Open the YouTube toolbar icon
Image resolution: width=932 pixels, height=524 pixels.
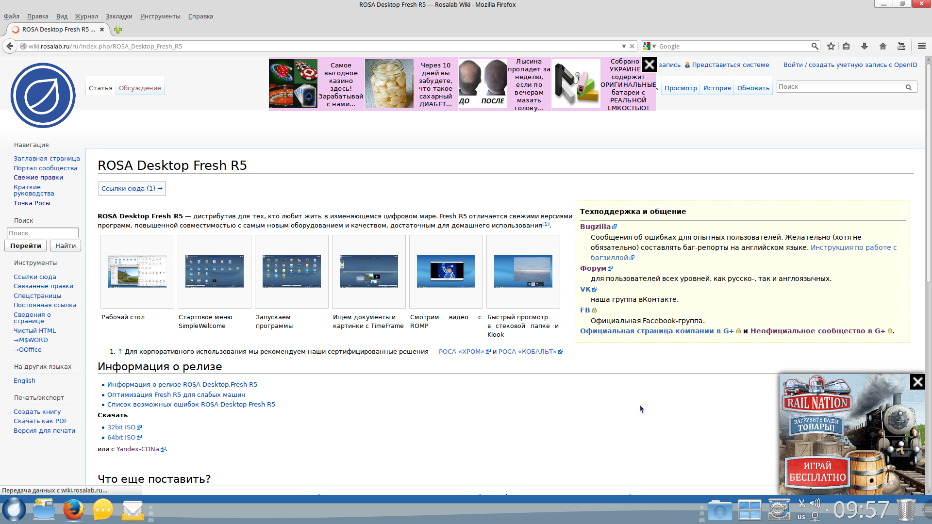tap(901, 46)
